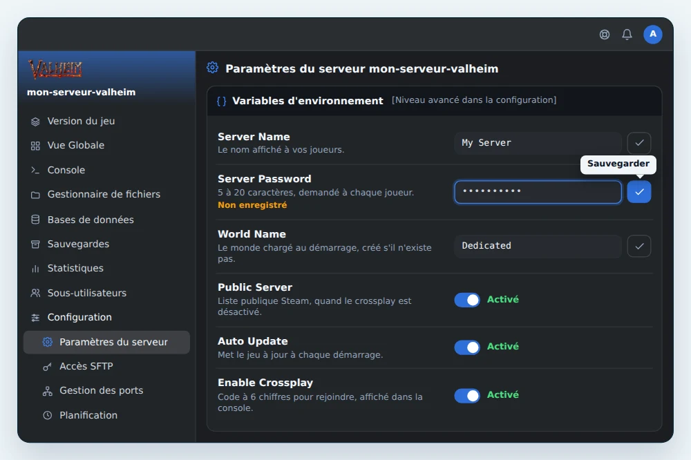This screenshot has width=691, height=460.
Task: Click the database icon beside Bases de données
Action: tap(35, 220)
